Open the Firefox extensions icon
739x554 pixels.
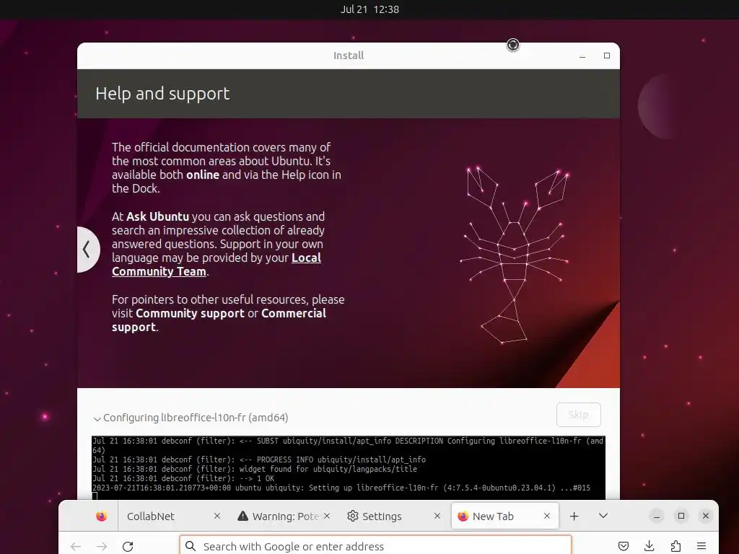click(675, 547)
